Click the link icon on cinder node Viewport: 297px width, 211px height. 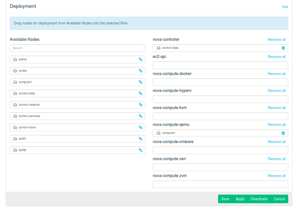(x=140, y=71)
